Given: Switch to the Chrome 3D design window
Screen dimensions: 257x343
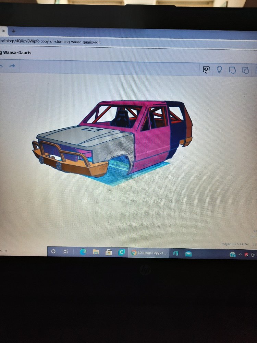Looking at the screenshot, I should pos(149,253).
